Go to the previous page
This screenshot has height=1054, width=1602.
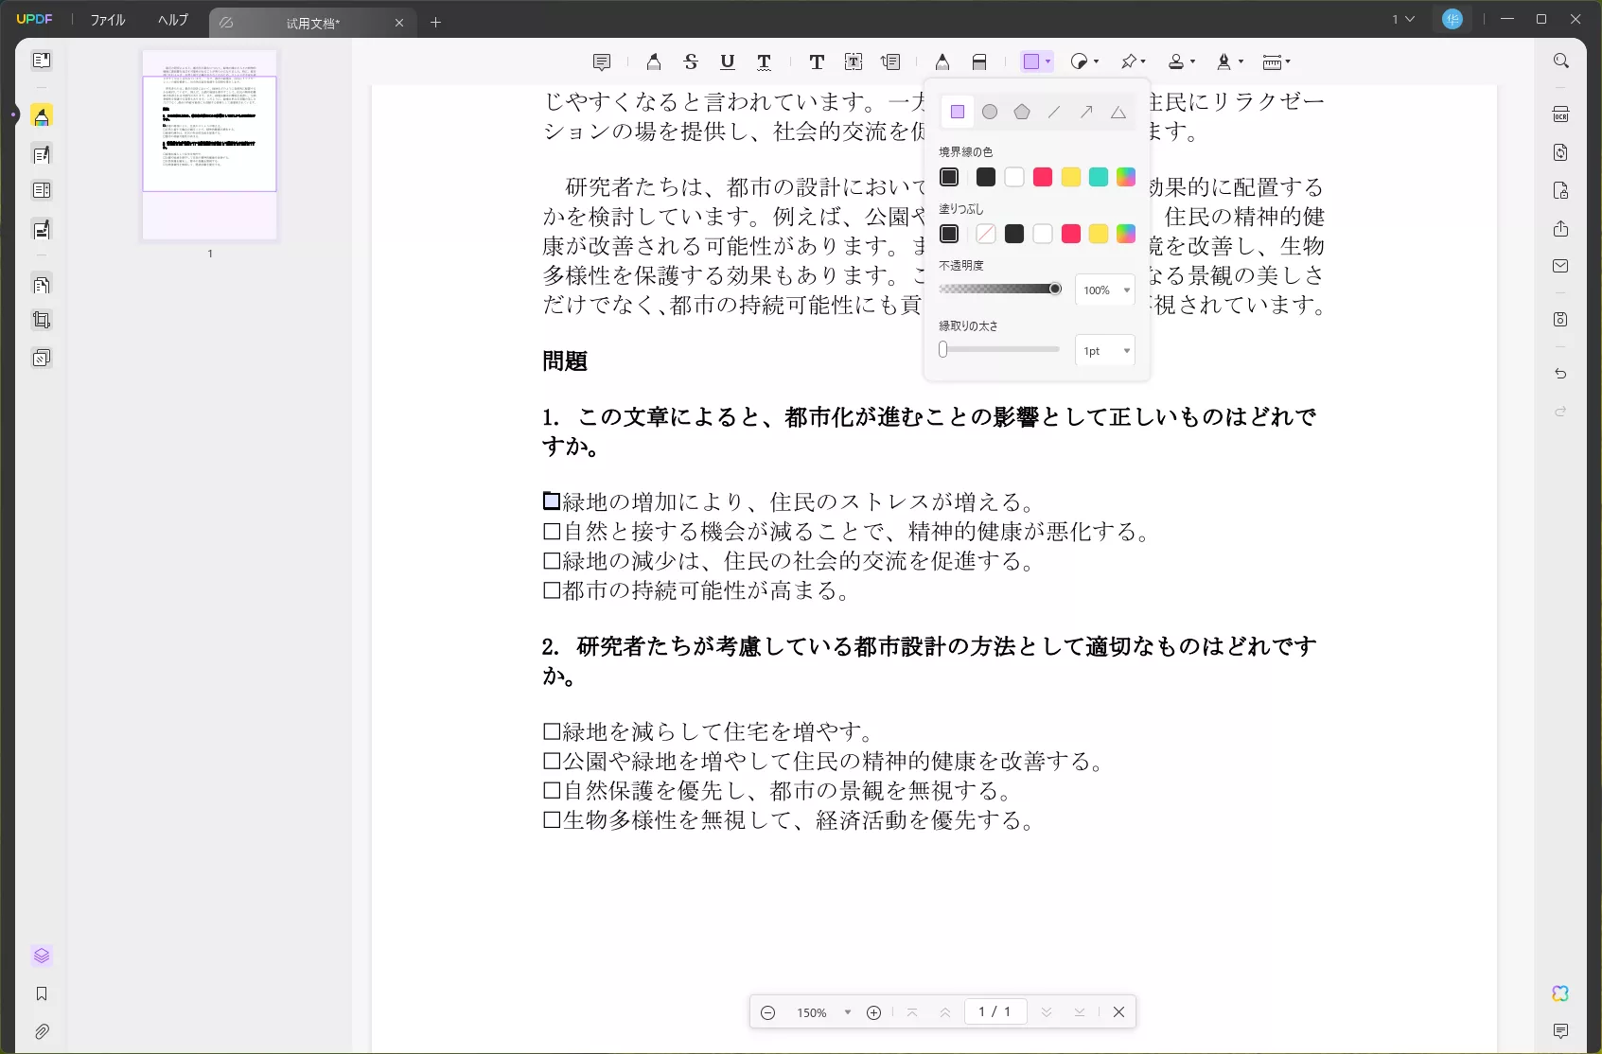pyautogui.click(x=945, y=1012)
